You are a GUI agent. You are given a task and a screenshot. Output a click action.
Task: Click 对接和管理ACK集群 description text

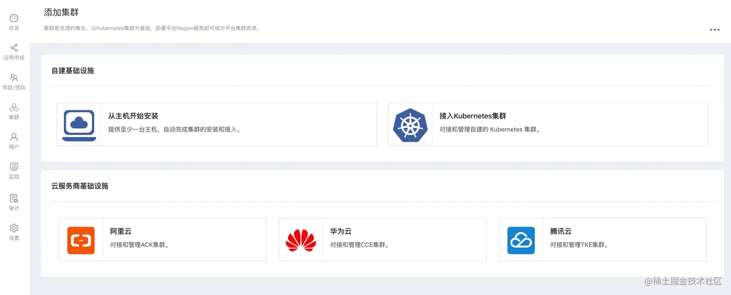click(x=139, y=245)
